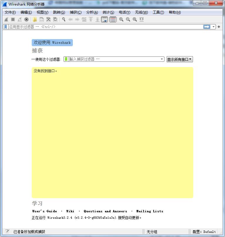Open the User's Guide link
Screen dimensions: 225x237
coord(45,211)
